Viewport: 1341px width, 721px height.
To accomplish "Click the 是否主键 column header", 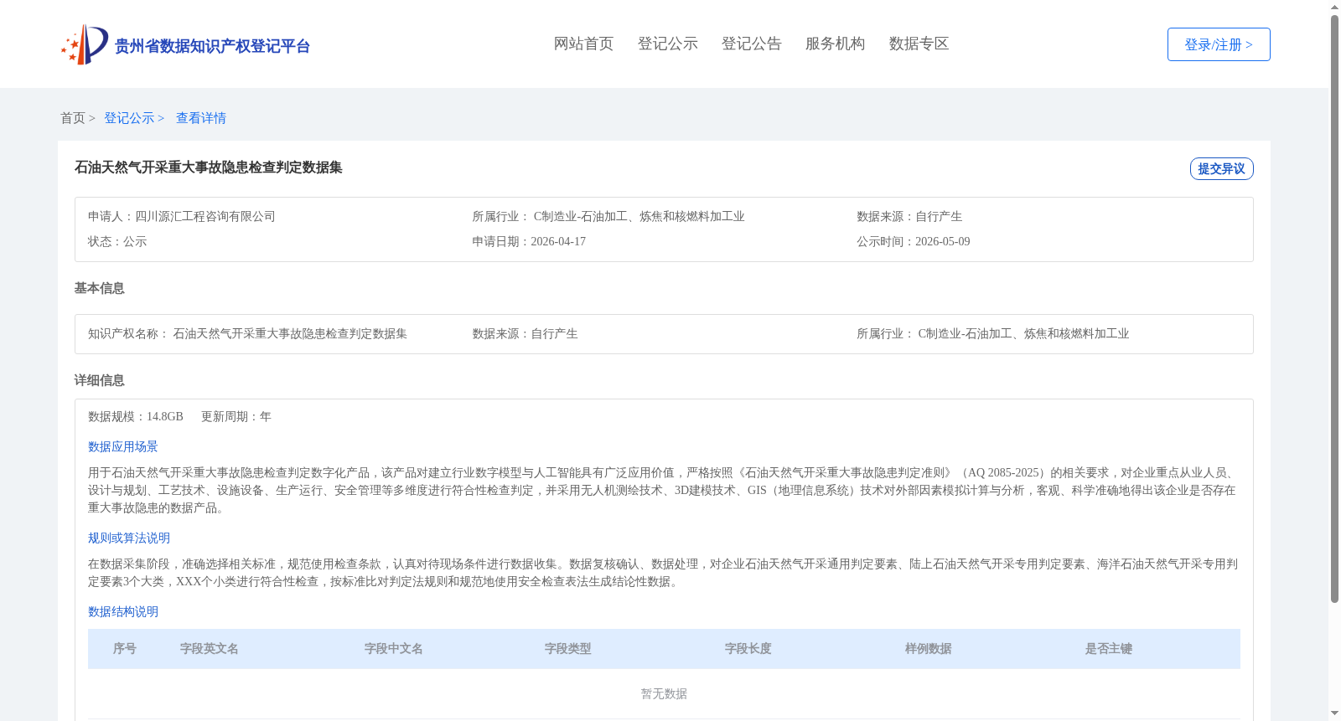I will click(1109, 649).
